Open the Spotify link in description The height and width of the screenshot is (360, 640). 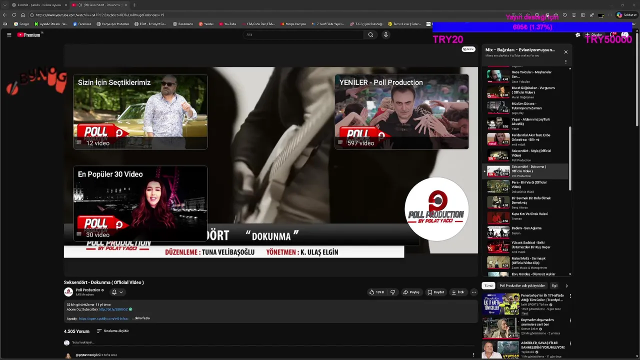click(103, 318)
